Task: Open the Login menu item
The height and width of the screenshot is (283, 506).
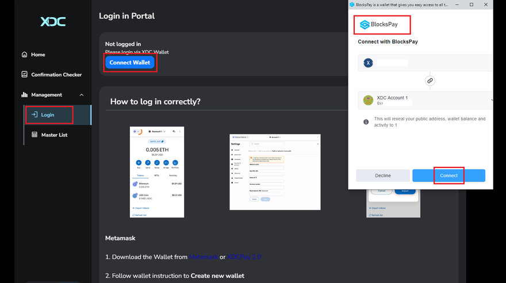Action: click(48, 115)
